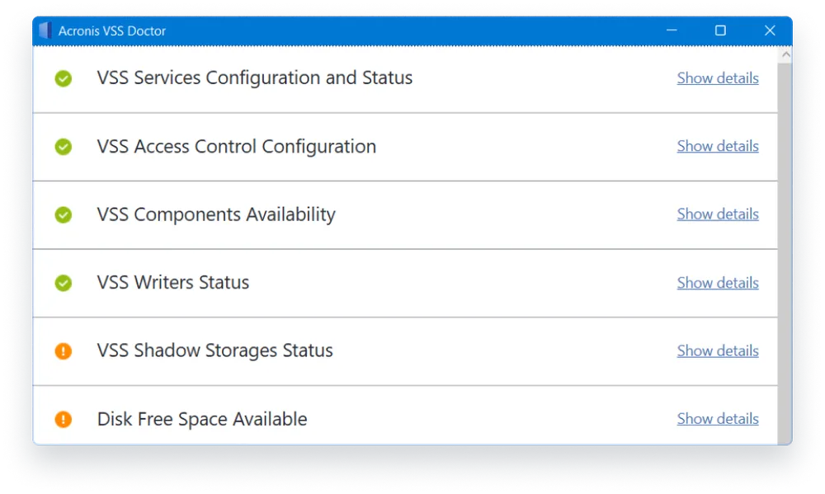
Task: Click the Acronis VSS Doctor icon in the title bar
Action: pos(45,31)
